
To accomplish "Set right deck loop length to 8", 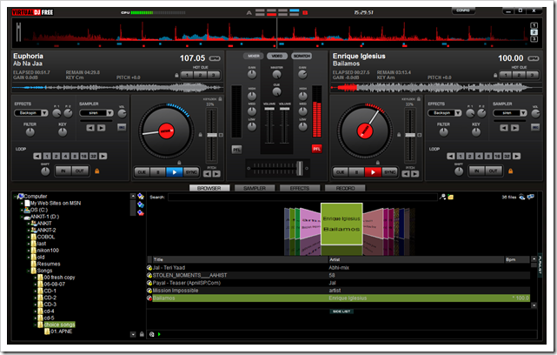I will point(488,156).
